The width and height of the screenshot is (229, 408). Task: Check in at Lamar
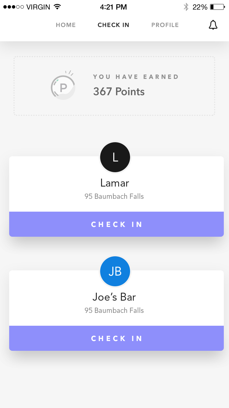click(x=116, y=224)
